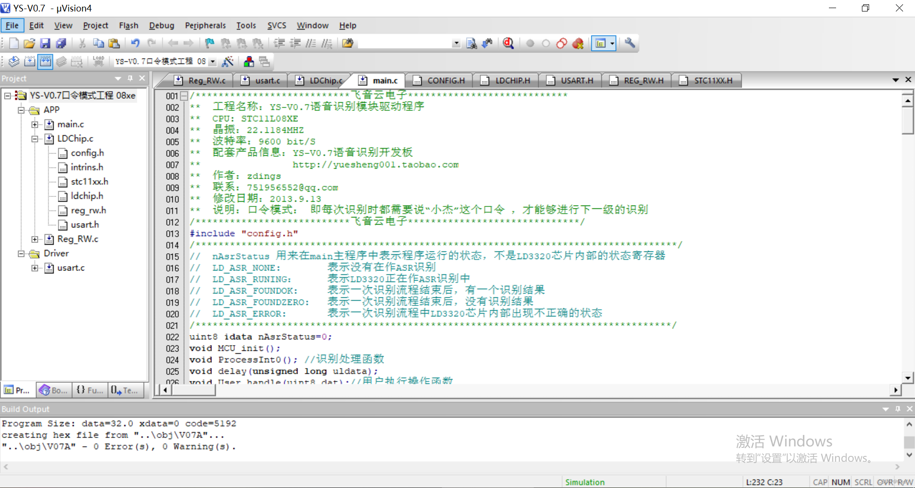Screen dimensions: 915x488
Task: Undo the last edit with the Undo arrow
Action: [135, 43]
